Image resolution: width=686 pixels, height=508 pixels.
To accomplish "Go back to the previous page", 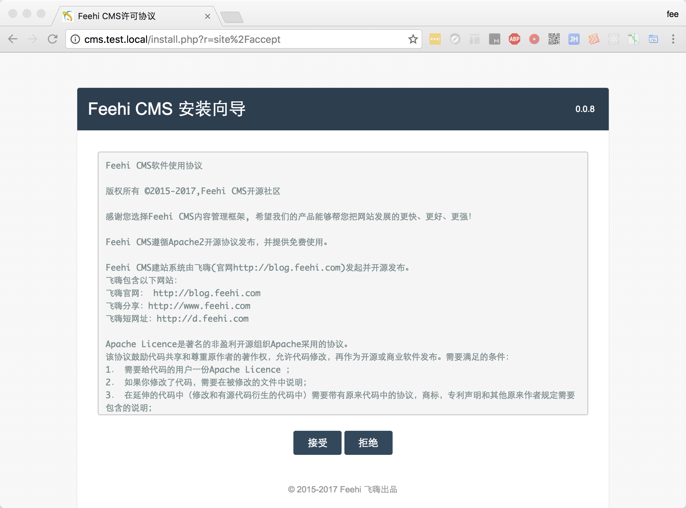I will [13, 39].
